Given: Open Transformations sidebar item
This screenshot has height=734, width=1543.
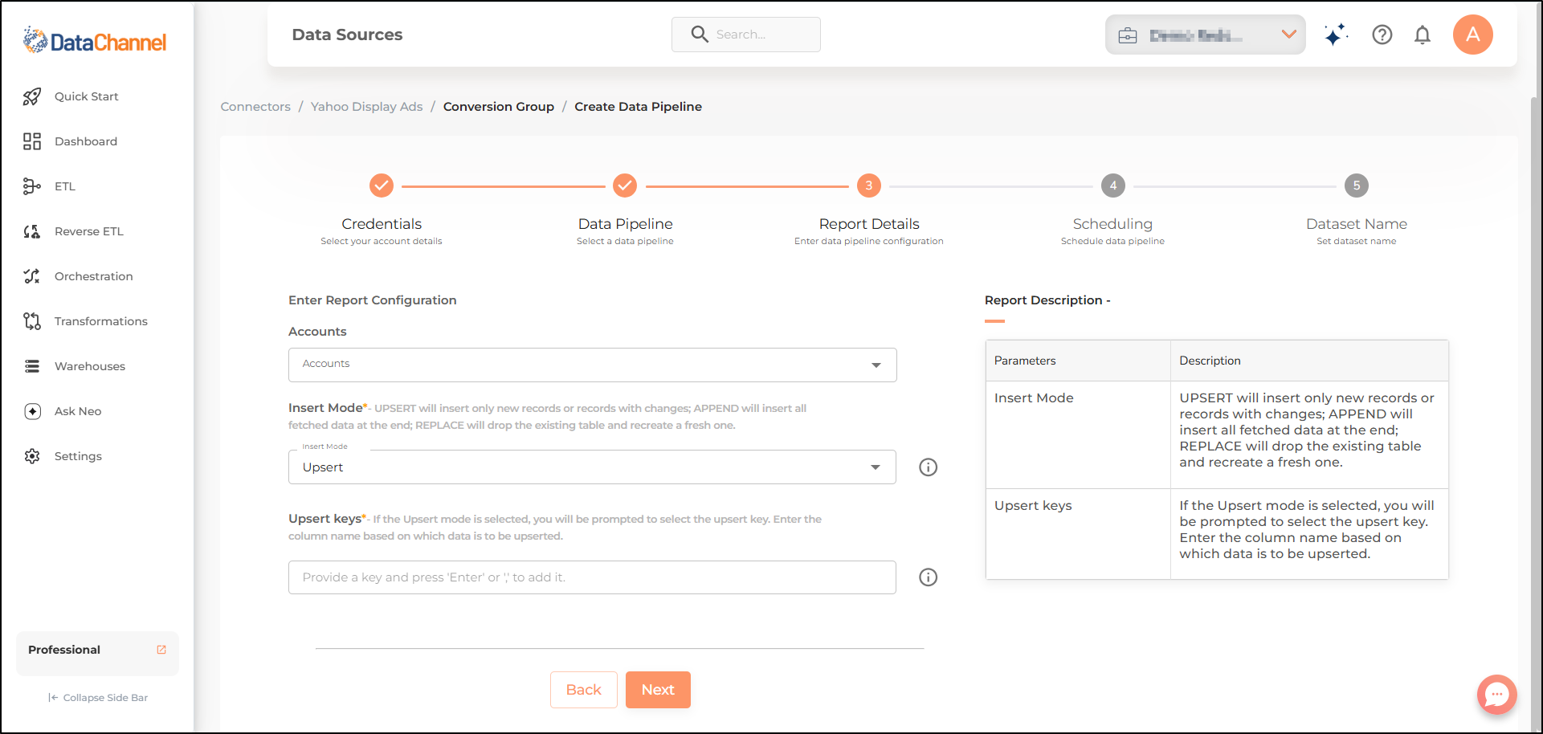Looking at the screenshot, I should (101, 321).
